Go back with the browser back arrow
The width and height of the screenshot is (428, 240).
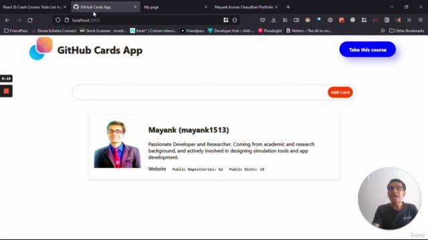pyautogui.click(x=7, y=20)
